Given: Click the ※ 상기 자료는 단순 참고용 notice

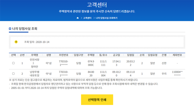Looking at the screenshot, I should pyautogui.click(x=74, y=80).
